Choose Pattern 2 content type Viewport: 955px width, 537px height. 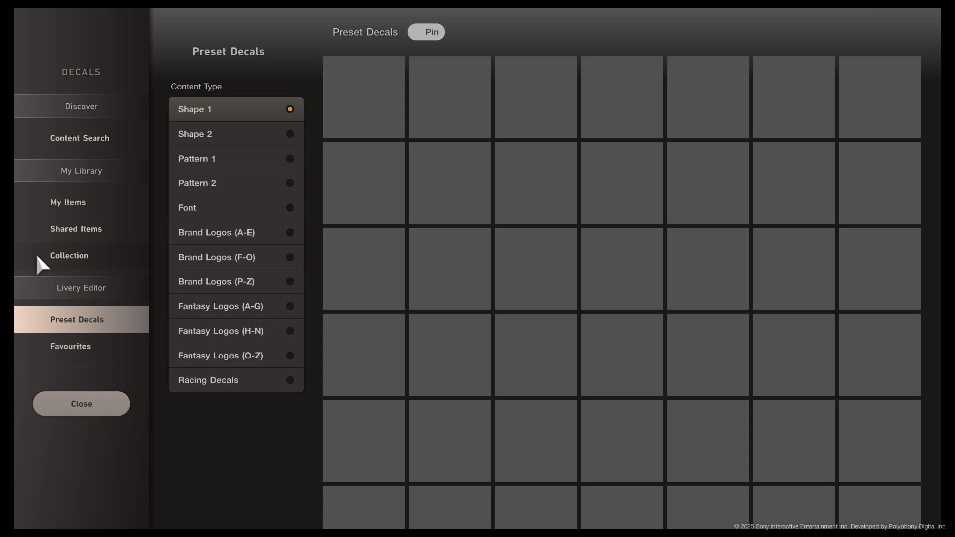point(236,183)
